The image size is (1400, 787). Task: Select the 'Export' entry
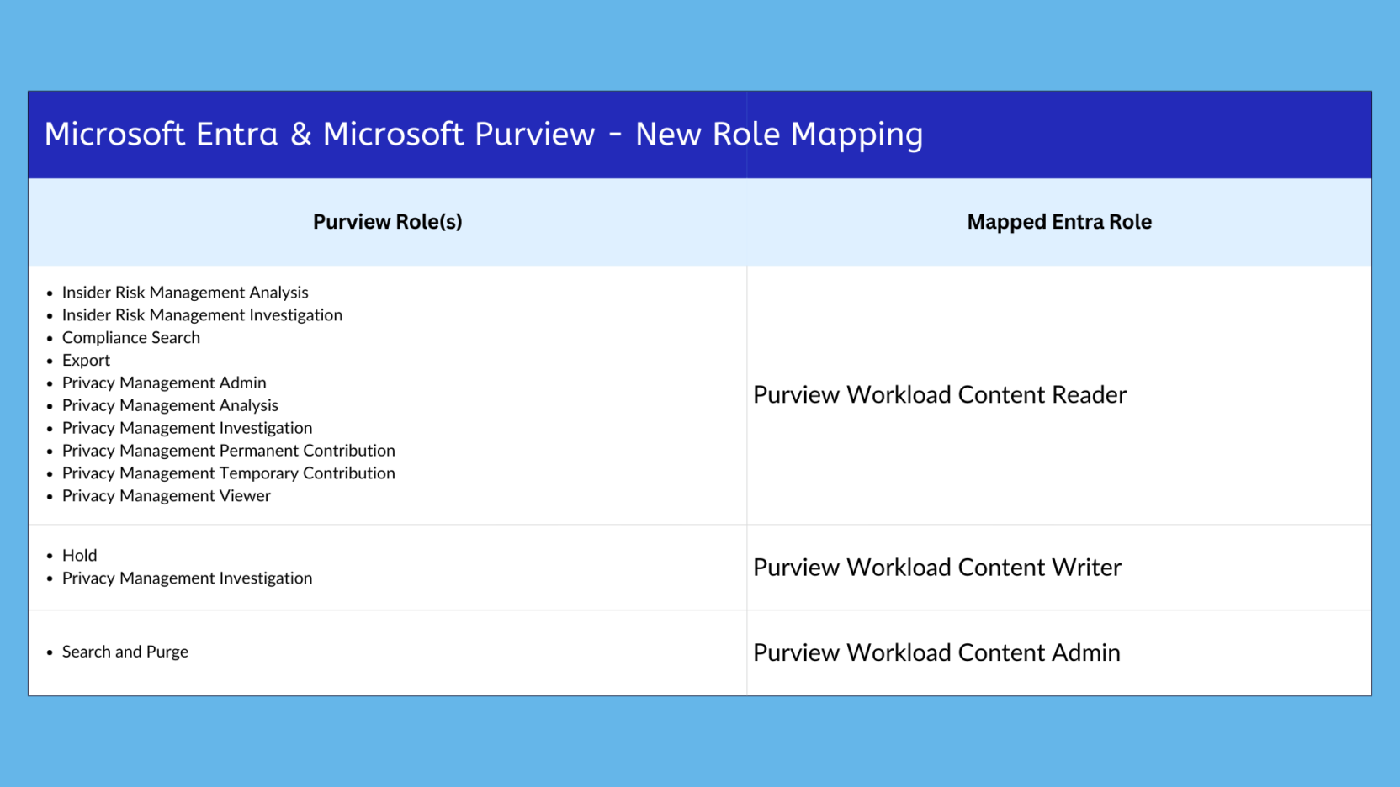tap(86, 361)
